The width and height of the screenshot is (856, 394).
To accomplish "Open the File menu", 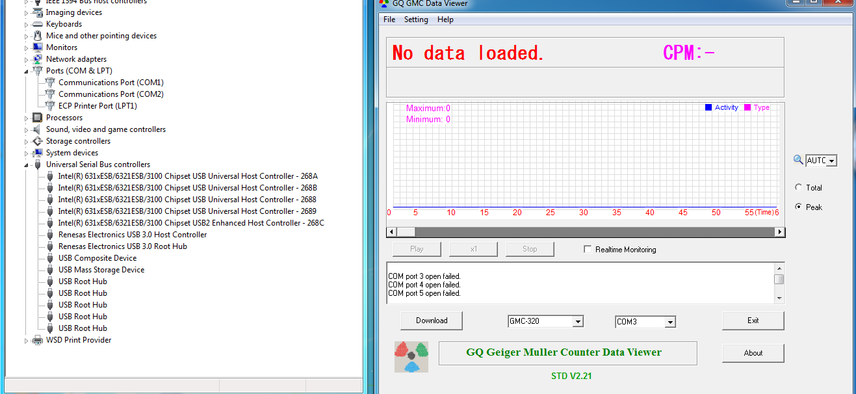I will click(x=389, y=20).
